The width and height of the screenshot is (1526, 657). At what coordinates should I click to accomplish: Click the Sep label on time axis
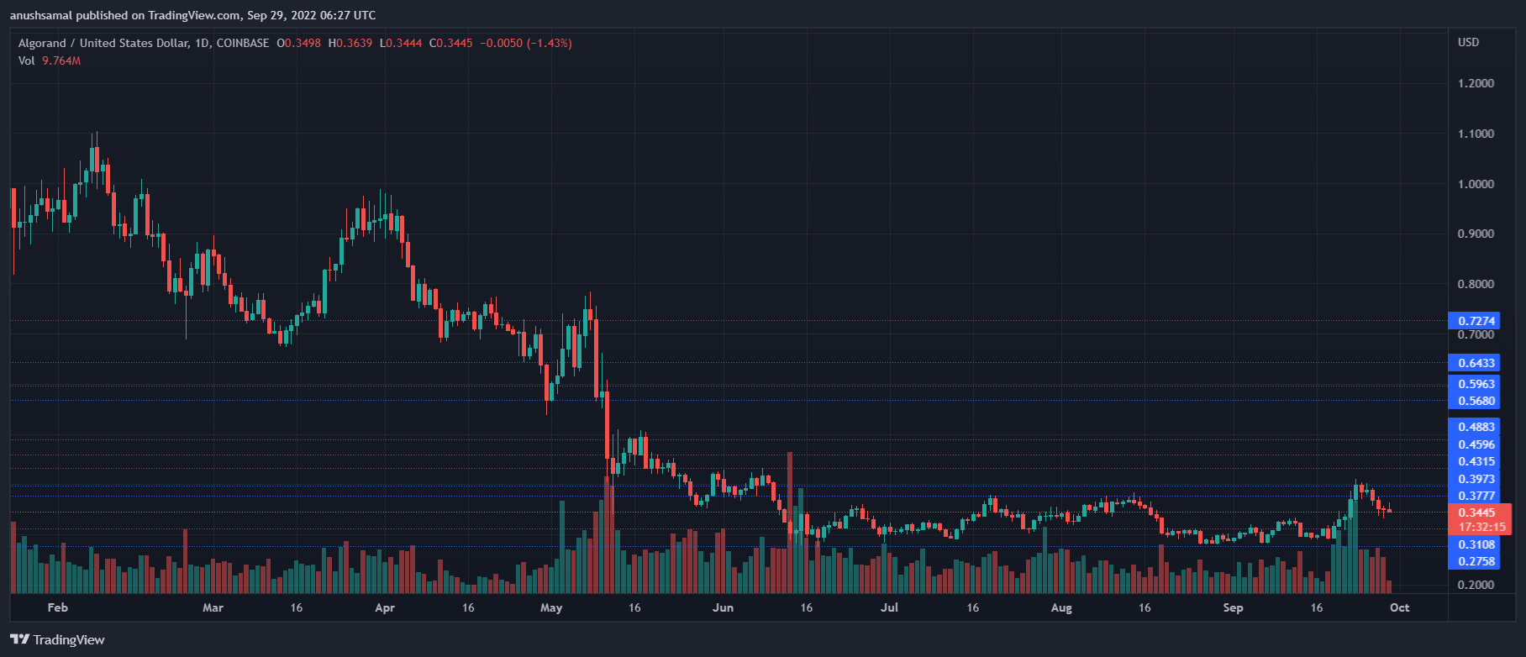coord(1233,607)
